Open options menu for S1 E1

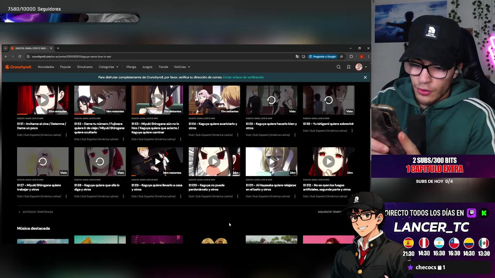(66, 135)
